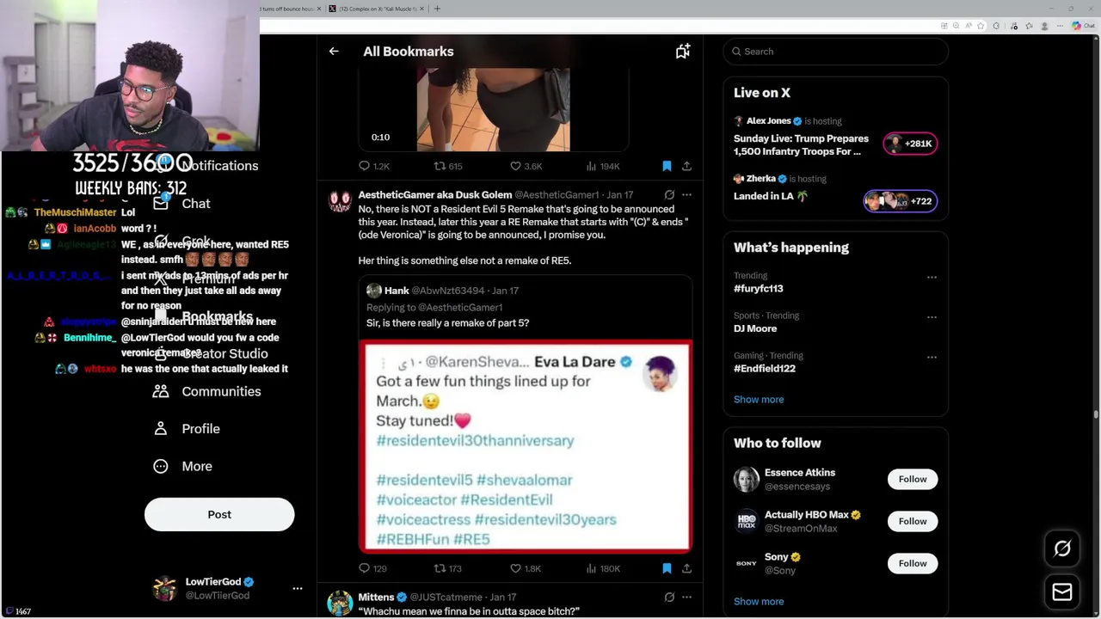Open Creator Studio in sidebar
Screen dimensions: 1101x619
(211, 353)
